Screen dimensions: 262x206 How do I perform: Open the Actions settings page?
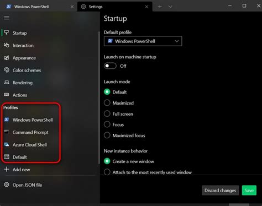click(x=50, y=95)
